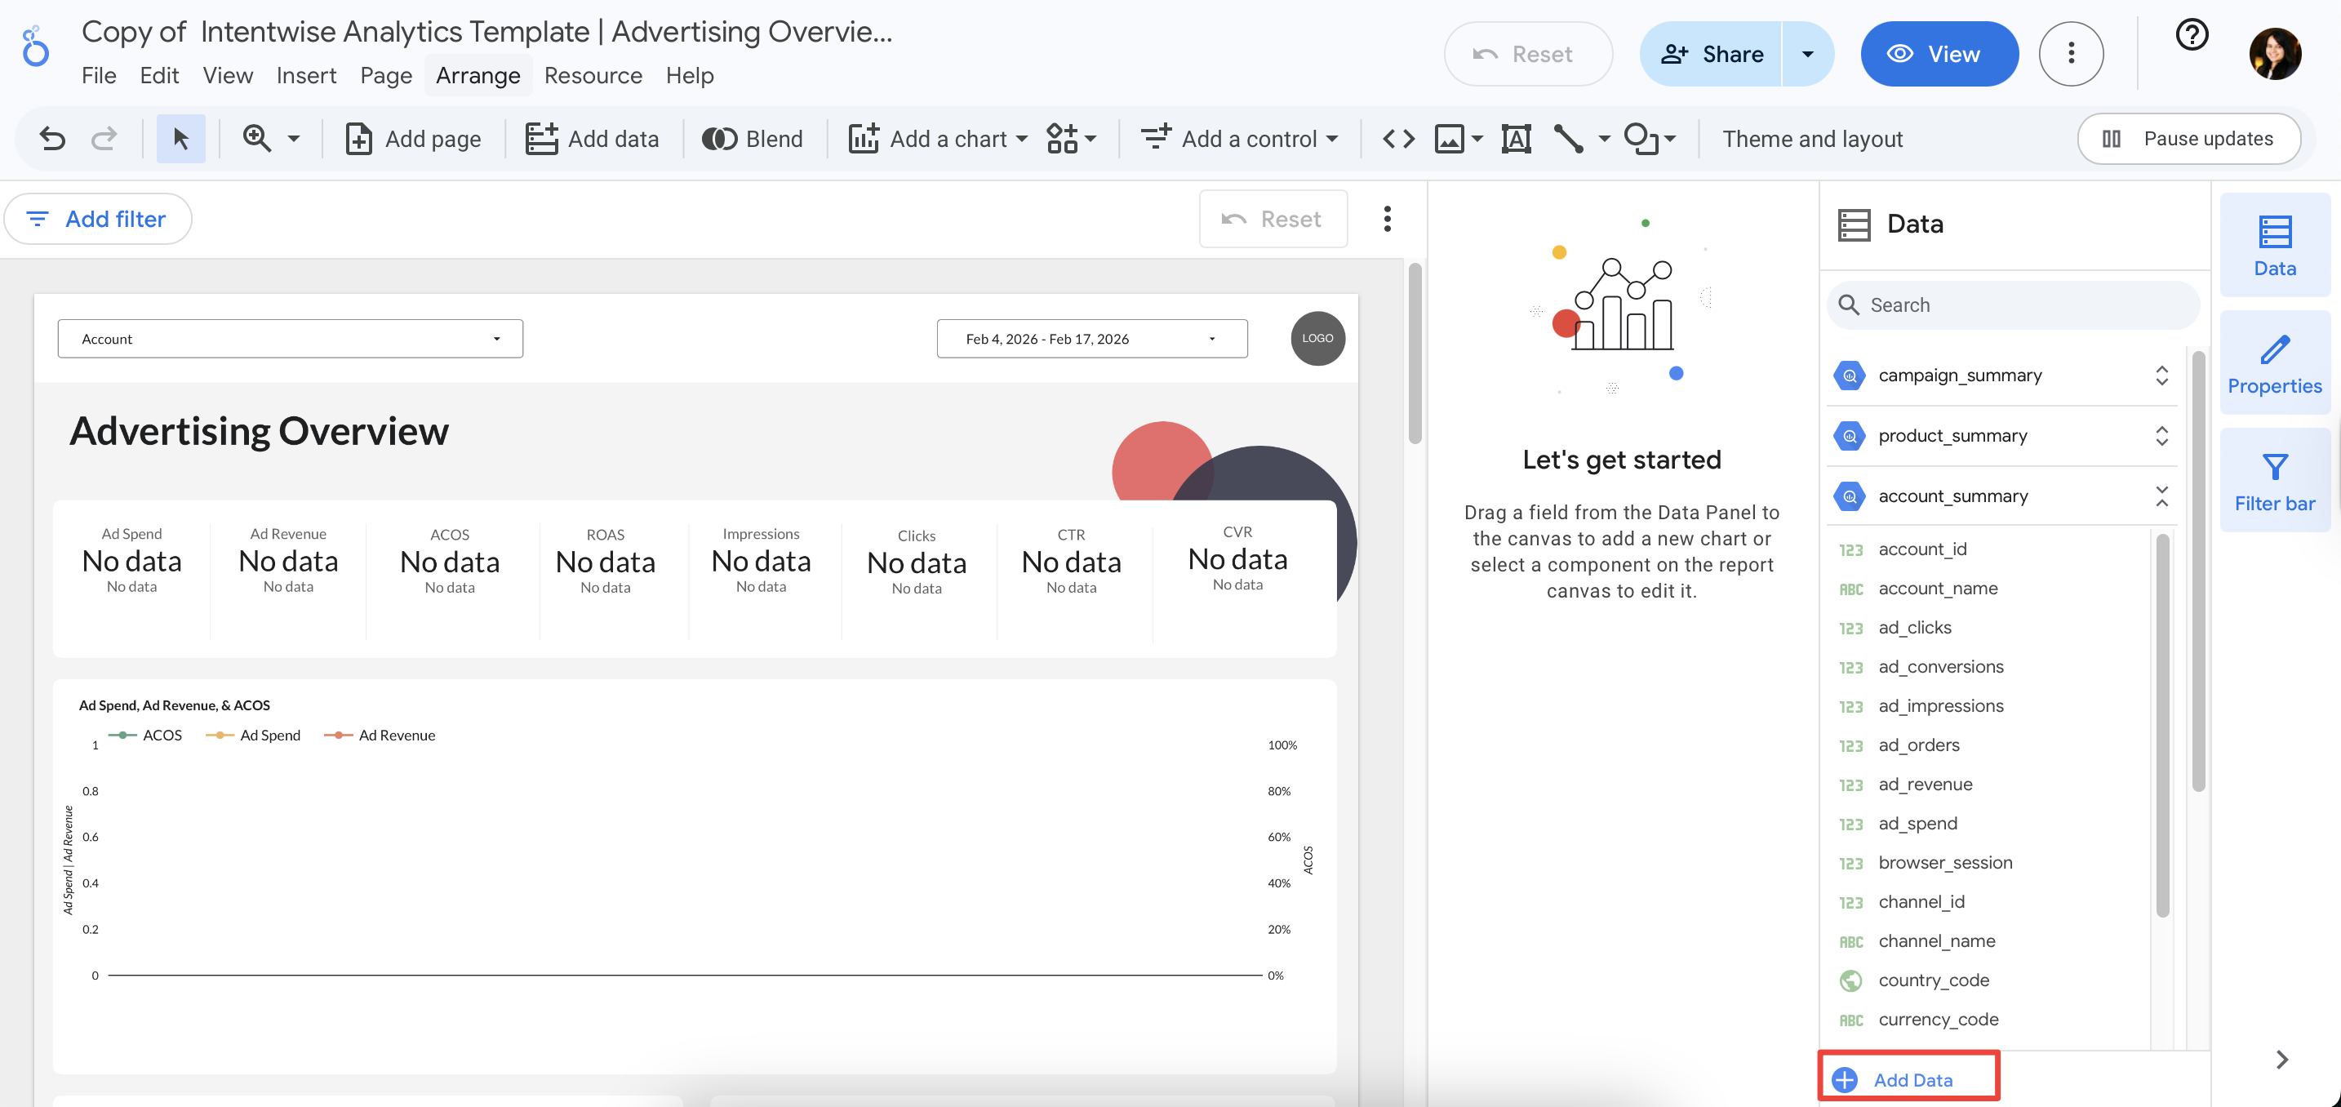2341x1107 pixels.
Task: Click the undo arrow icon
Action: pyautogui.click(x=53, y=139)
